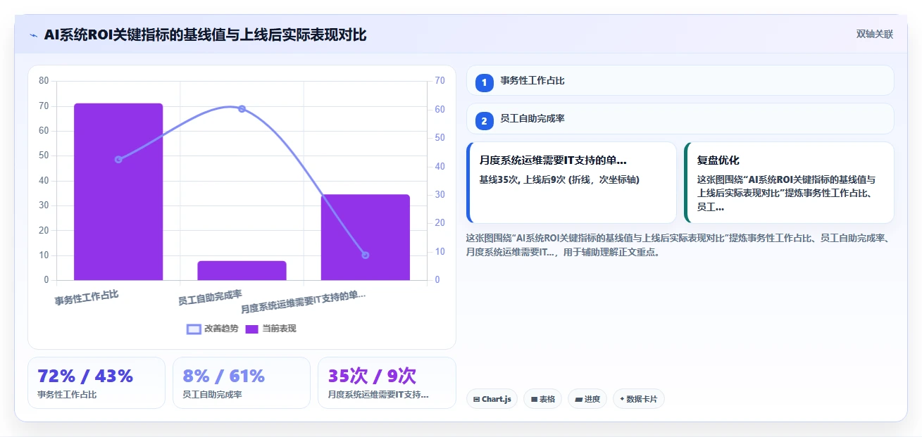Viewport: 922px width, 437px height.
Task: Click the x-axis label 事务性工作占比
Action: tap(87, 298)
